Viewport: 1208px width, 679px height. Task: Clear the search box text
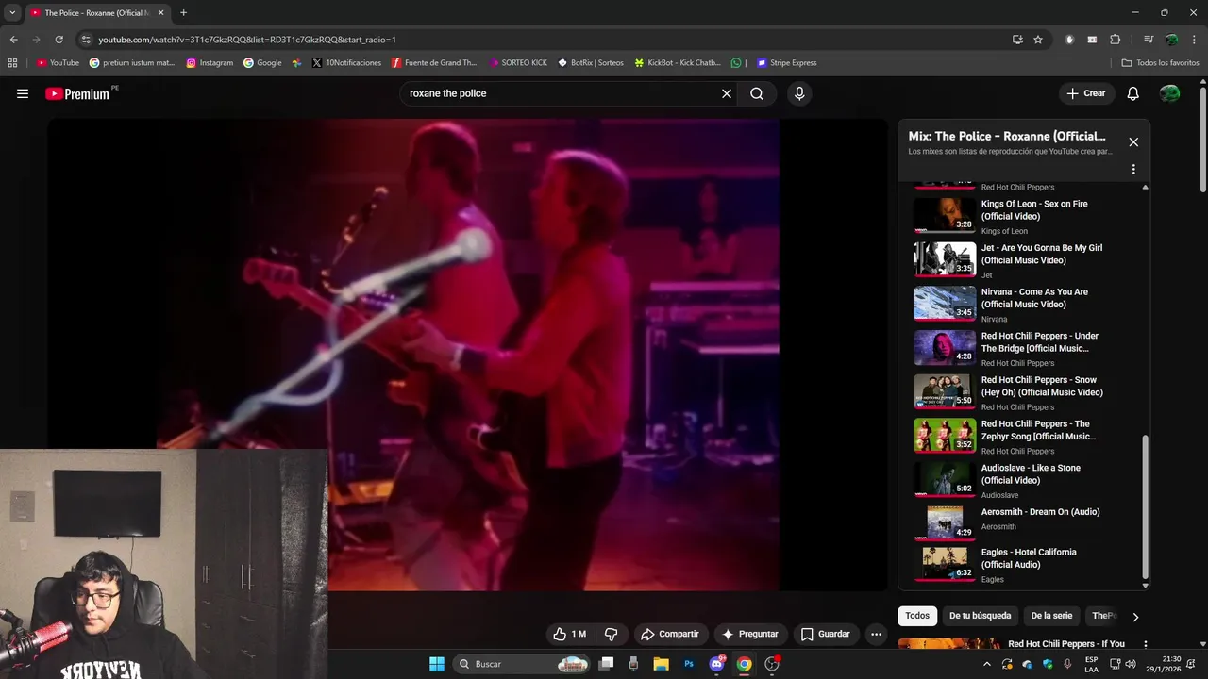(x=727, y=93)
